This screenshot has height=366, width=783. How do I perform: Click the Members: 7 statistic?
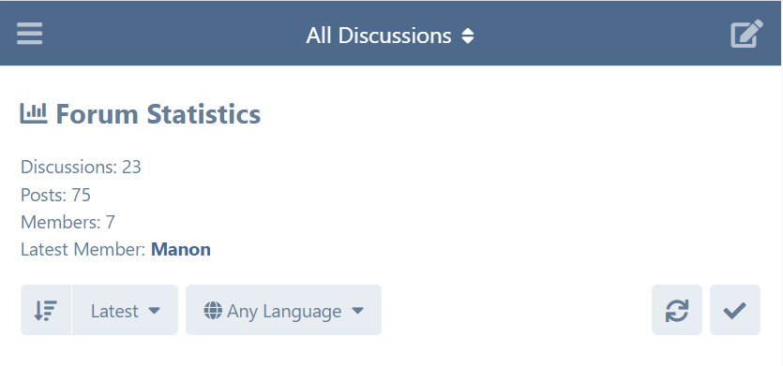pos(68,223)
